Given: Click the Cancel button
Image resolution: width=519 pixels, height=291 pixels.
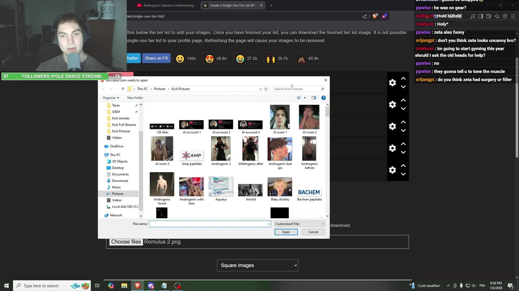Looking at the screenshot, I should tap(313, 232).
